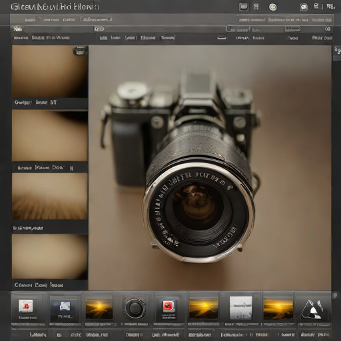Click the camera snapshot icon in the title bar
Image resolution: width=341 pixels, height=341 pixels.
click(304, 7)
